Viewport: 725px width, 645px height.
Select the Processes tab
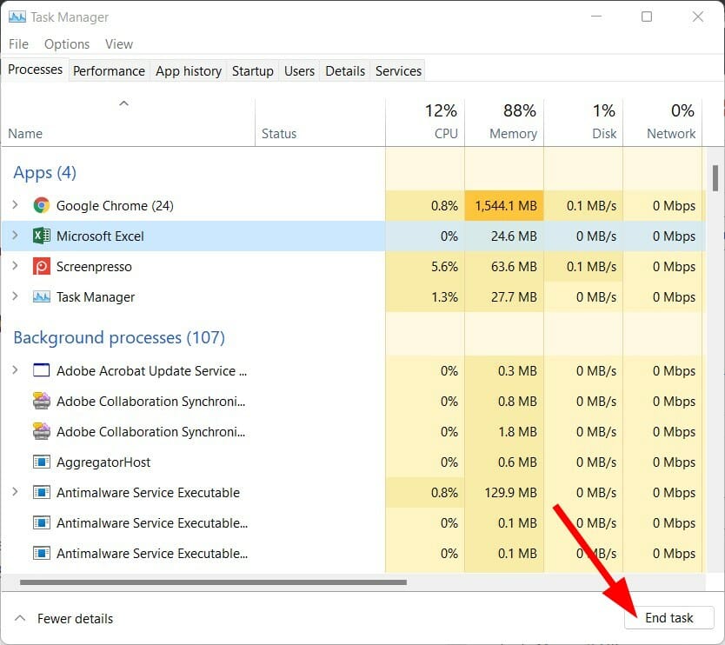point(35,70)
